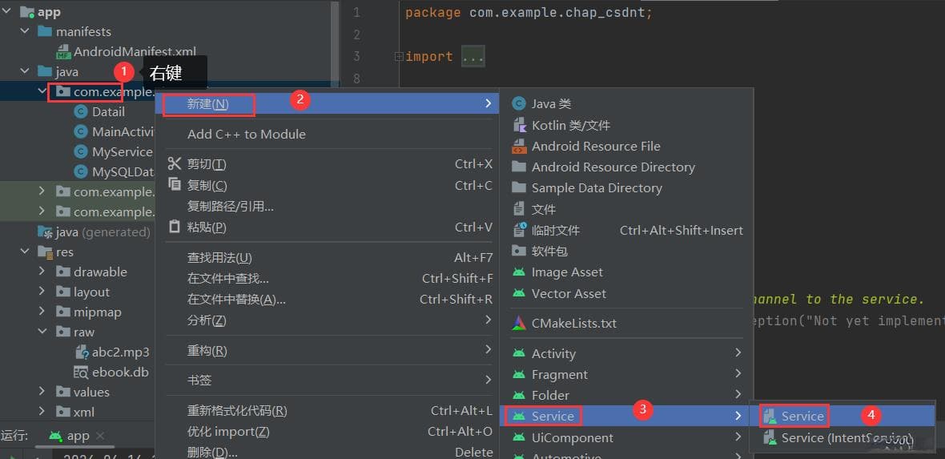Click the android icon in run tab
This screenshot has height=459, width=945.
(x=55, y=436)
